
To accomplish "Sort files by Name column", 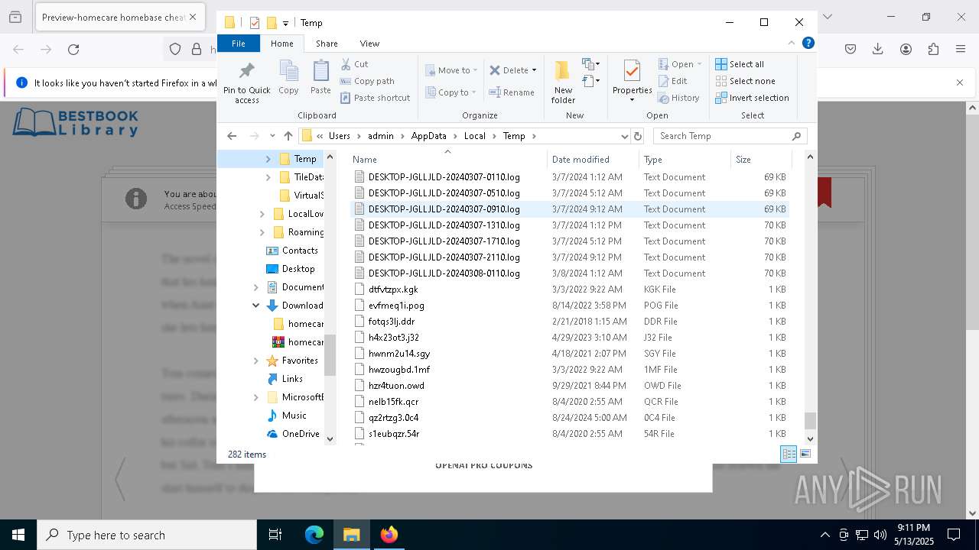I will point(447,160).
